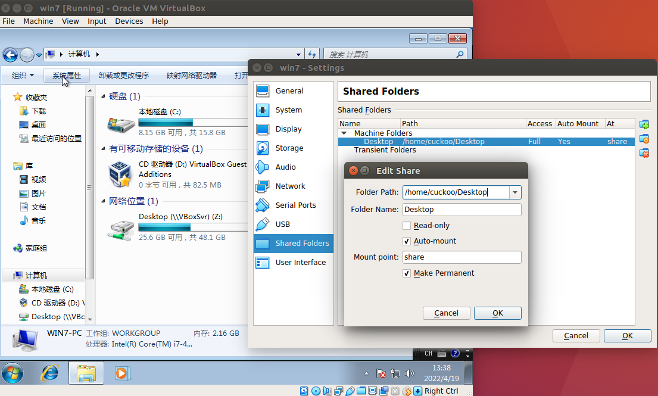Screen dimensions: 658x396
Task: Cancel the Edit Share dialog
Action: pyautogui.click(x=446, y=313)
